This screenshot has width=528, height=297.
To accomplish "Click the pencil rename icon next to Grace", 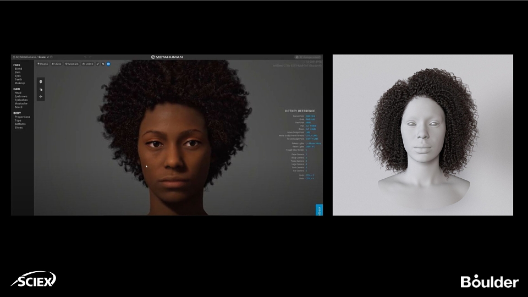I will click(48, 57).
